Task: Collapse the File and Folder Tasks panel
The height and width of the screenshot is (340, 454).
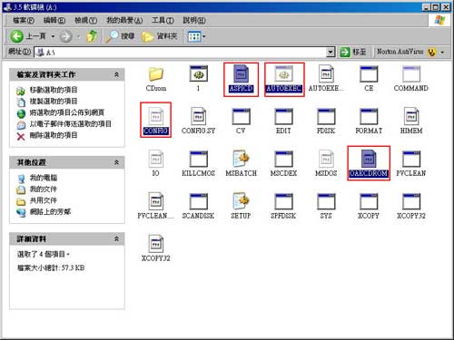Action: pyautogui.click(x=116, y=74)
